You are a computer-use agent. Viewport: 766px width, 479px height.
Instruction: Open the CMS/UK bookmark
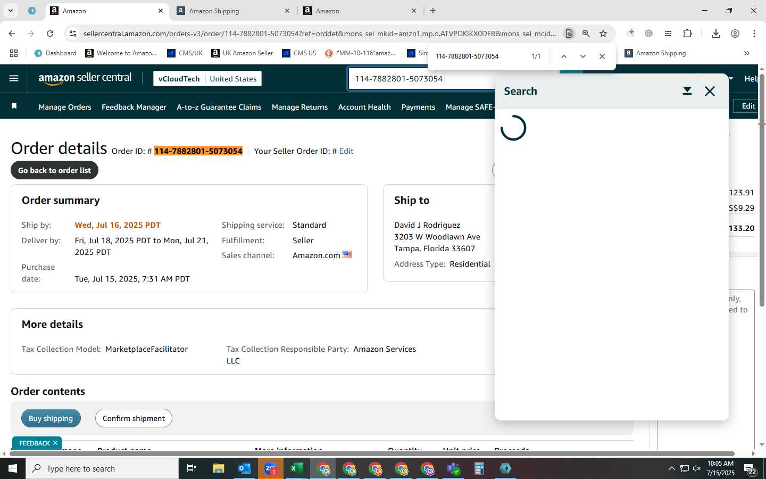185,53
